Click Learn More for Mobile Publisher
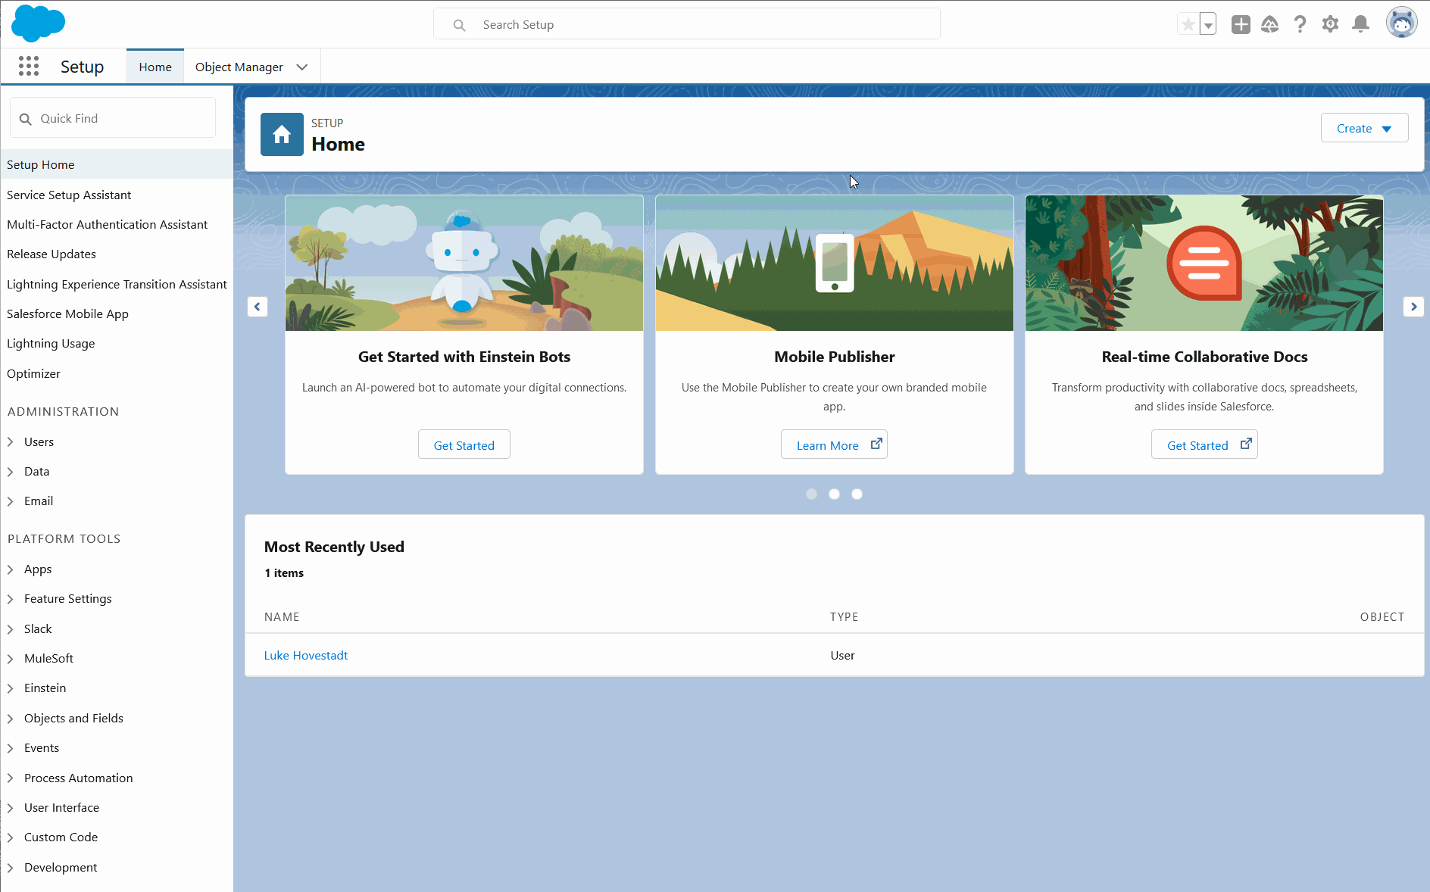The width and height of the screenshot is (1430, 892). (x=834, y=444)
